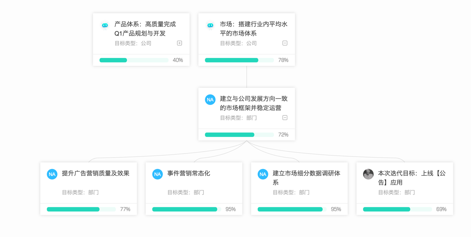Expand the 产品体系 objective's child nodes
Viewport: 471px width, 237px height.
coord(179,43)
